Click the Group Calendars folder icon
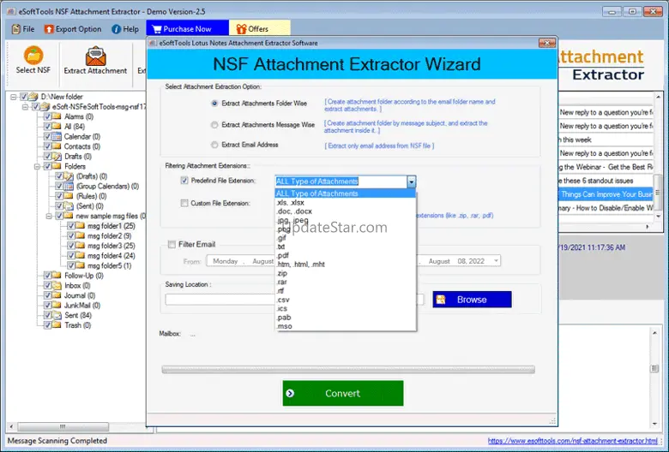The height and width of the screenshot is (452, 669). [x=69, y=186]
